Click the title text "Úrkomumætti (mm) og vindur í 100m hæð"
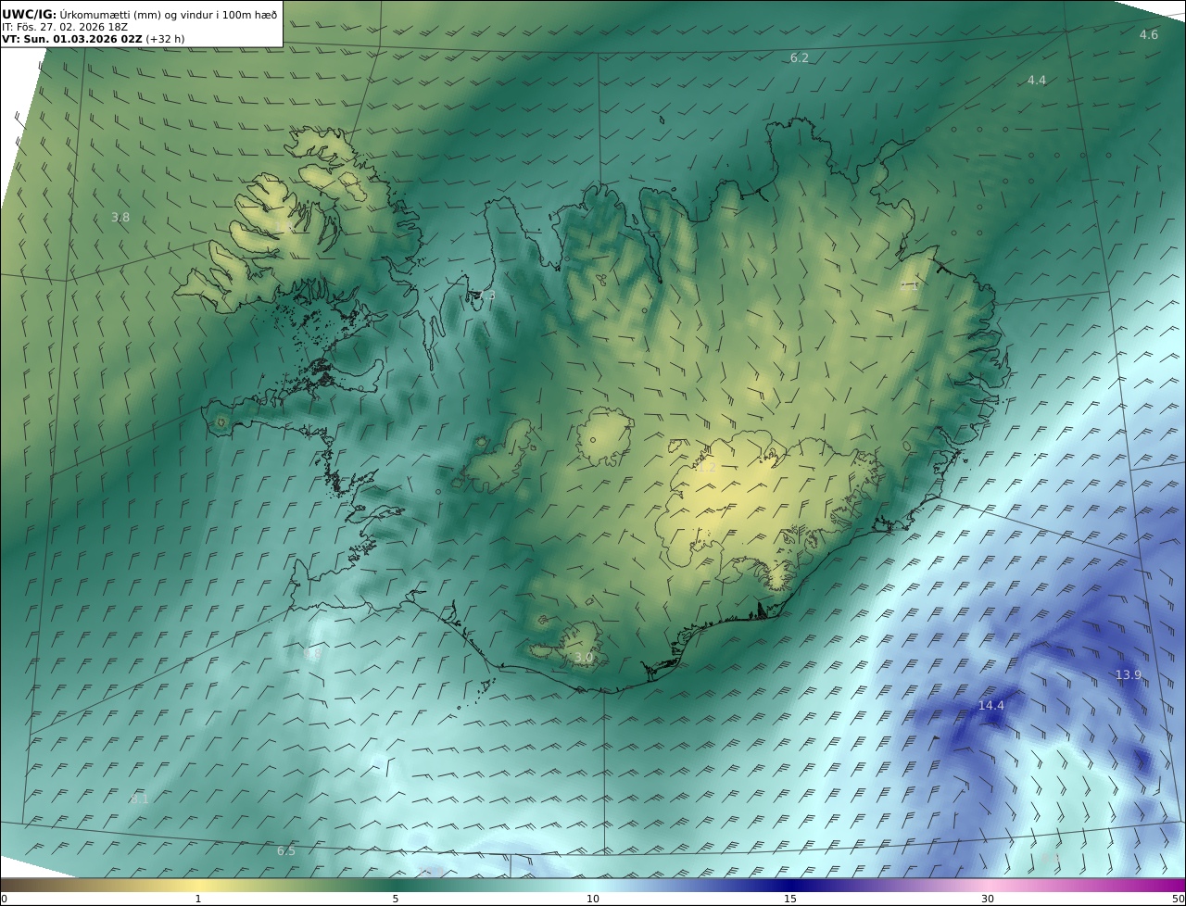The width and height of the screenshot is (1186, 906). click(x=169, y=14)
